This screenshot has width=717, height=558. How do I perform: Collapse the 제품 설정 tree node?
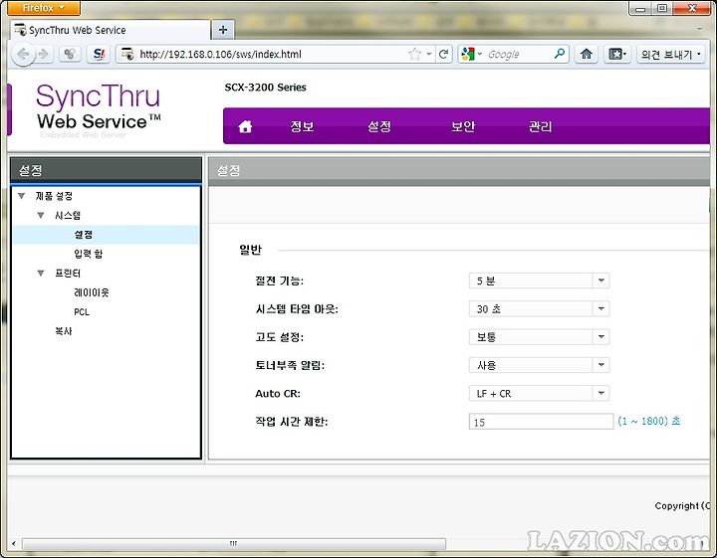(x=21, y=196)
